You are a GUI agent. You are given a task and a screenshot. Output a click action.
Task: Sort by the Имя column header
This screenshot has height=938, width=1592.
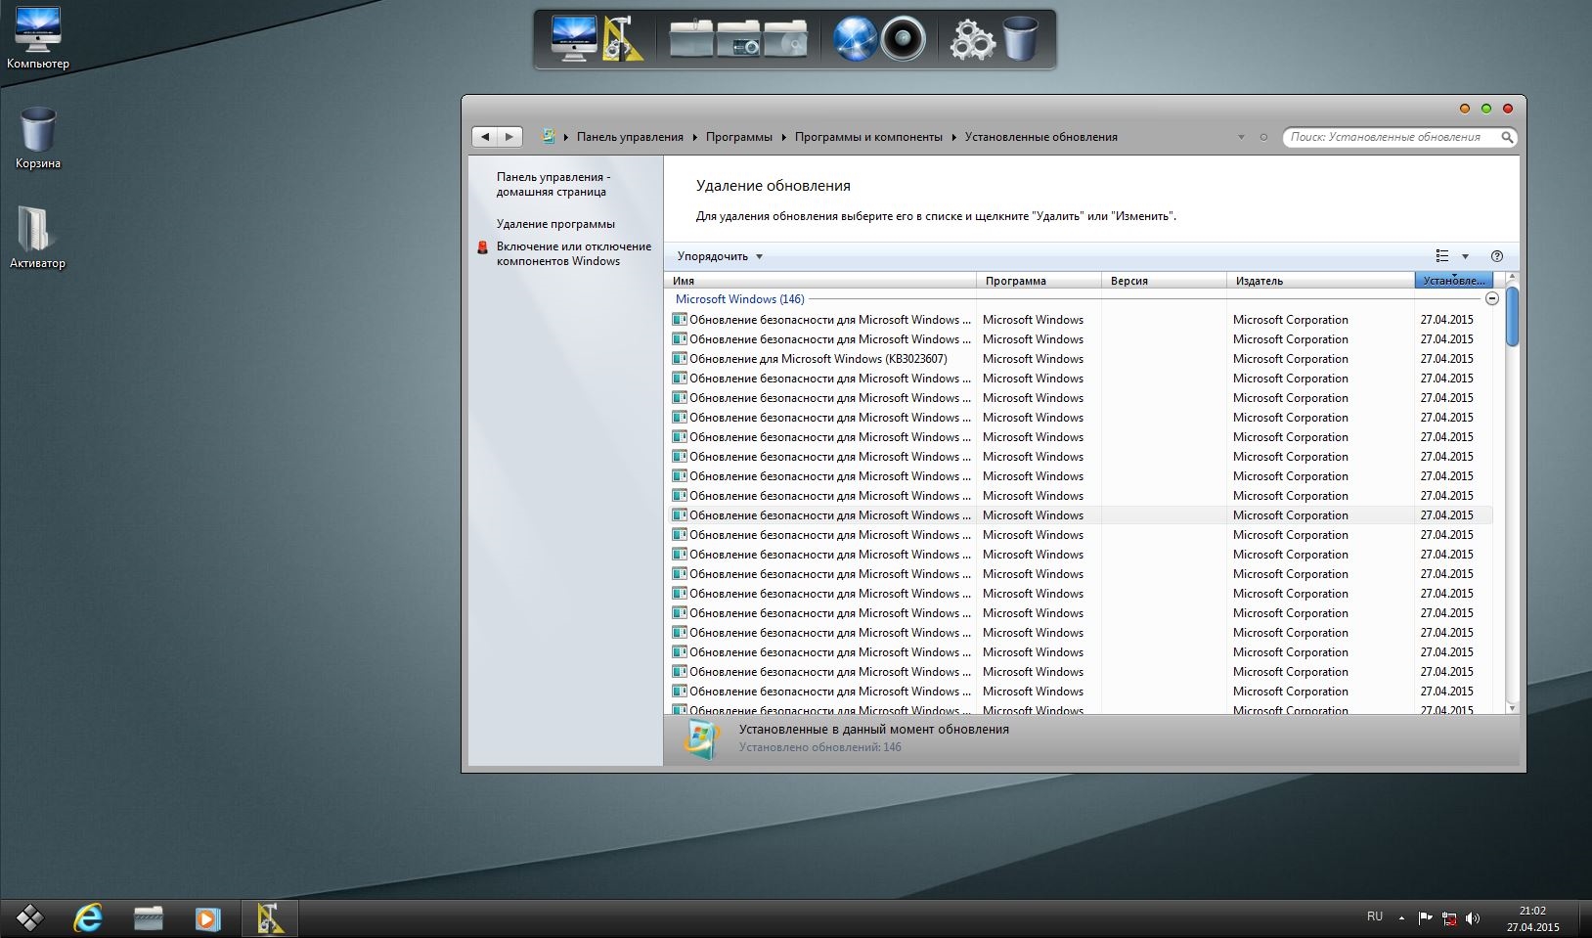pos(819,281)
